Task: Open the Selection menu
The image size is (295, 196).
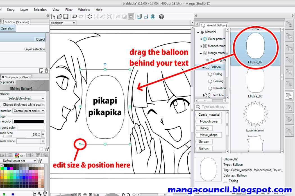Action: coord(40,10)
